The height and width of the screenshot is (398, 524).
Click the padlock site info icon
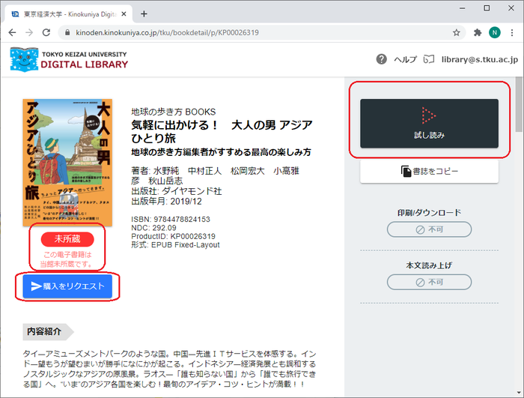[67, 32]
